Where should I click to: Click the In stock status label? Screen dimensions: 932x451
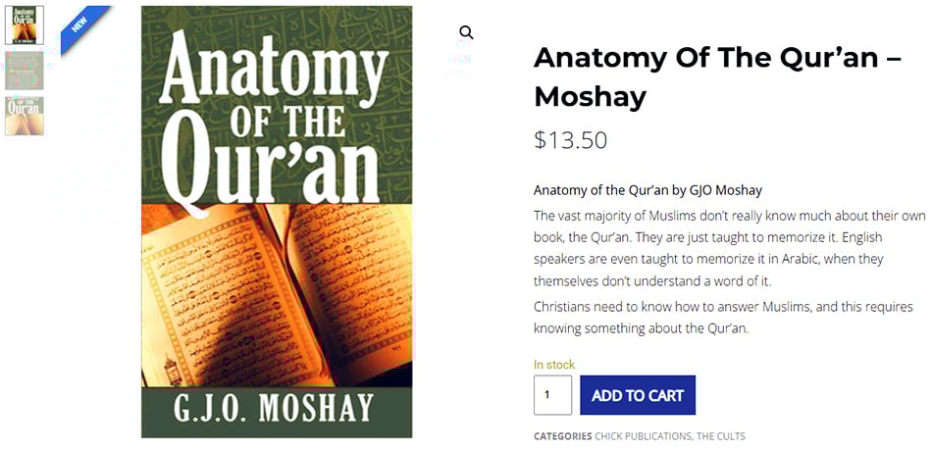(x=554, y=365)
